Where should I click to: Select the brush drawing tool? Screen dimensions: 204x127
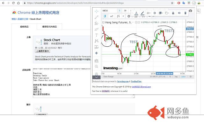coord(96,29)
